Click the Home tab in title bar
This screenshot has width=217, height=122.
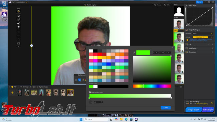[x=199, y=2]
